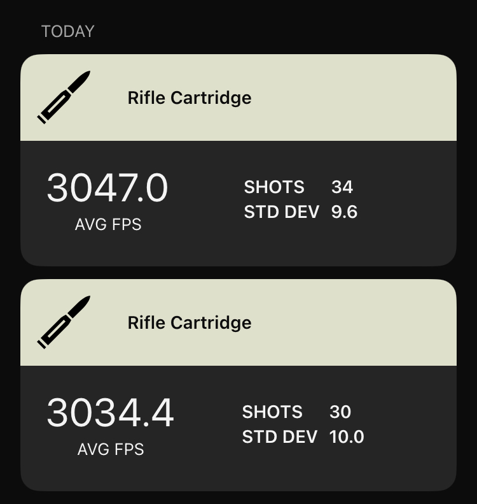Click the bullet icon on the second card
The width and height of the screenshot is (477, 504).
click(x=64, y=322)
